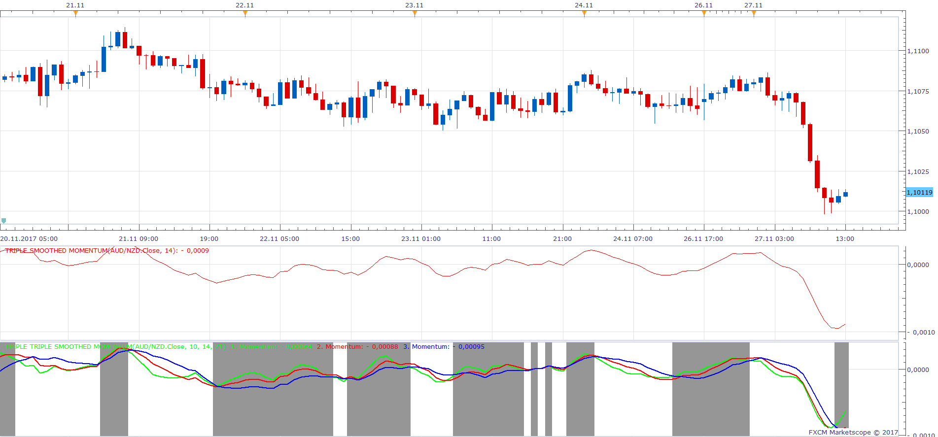This screenshot has height=437, width=938.
Task: Click the blue '3. Momentum: - 0,00095' value
Action: point(444,346)
